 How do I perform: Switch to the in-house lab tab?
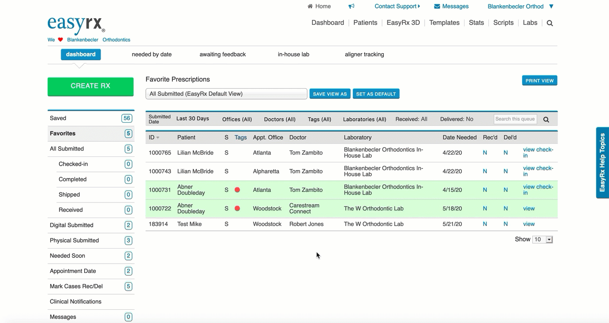(x=293, y=54)
